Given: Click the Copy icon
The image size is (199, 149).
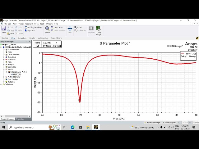Looking at the screenshot, I should coord(11,30).
